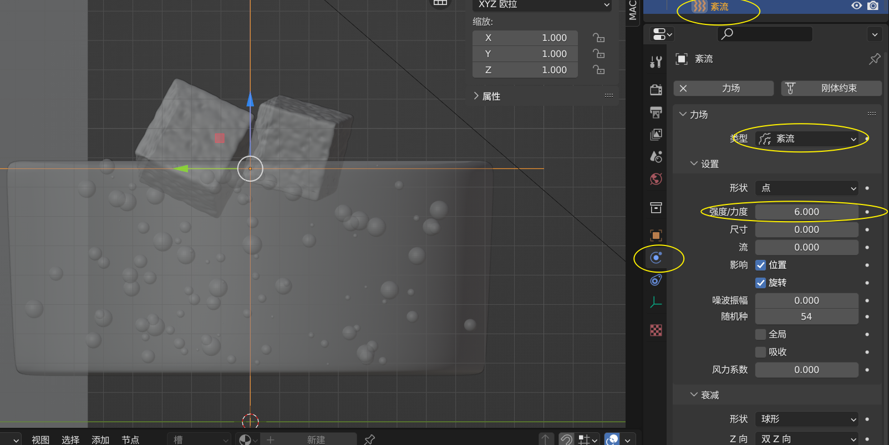Open the properties display mode dropdown
This screenshot has width=889, height=445.
pos(662,34)
